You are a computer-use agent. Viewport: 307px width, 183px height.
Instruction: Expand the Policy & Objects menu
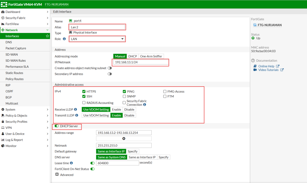25,116
